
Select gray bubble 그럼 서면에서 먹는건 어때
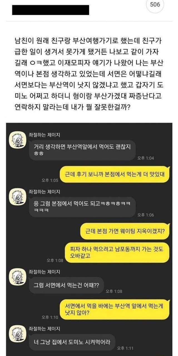coord(66,285)
